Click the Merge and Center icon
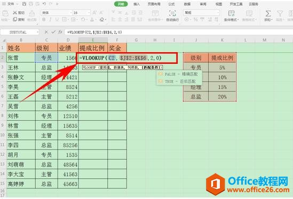Screen dimensions: 293x199 click(155, 13)
